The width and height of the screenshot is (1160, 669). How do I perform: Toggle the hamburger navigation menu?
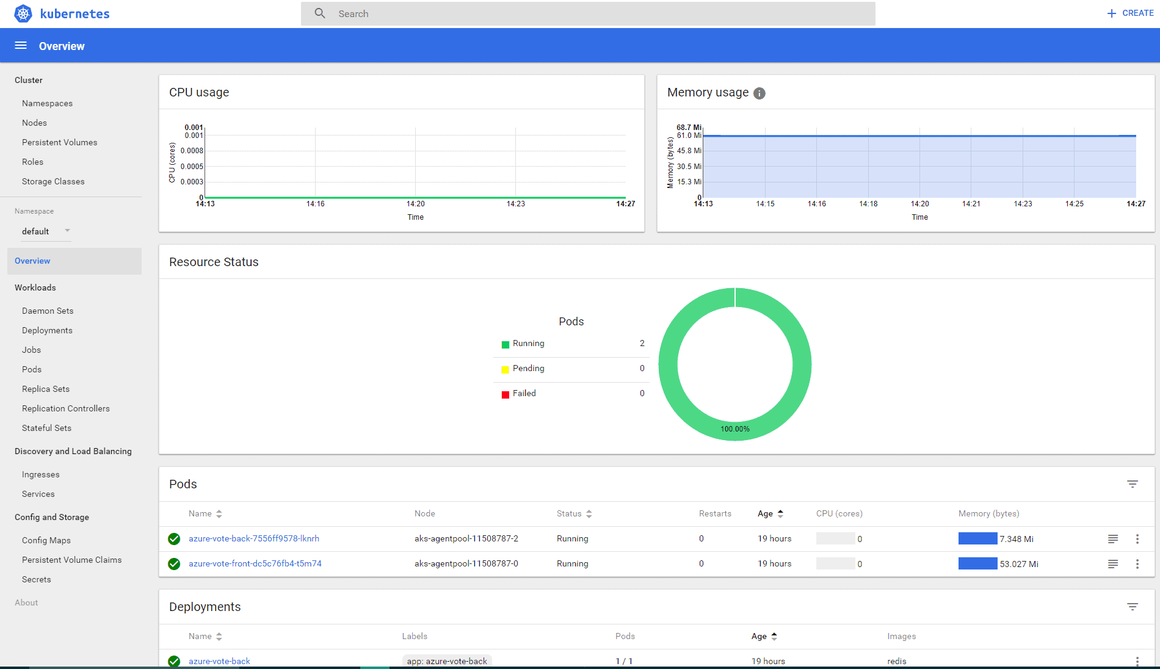21,46
